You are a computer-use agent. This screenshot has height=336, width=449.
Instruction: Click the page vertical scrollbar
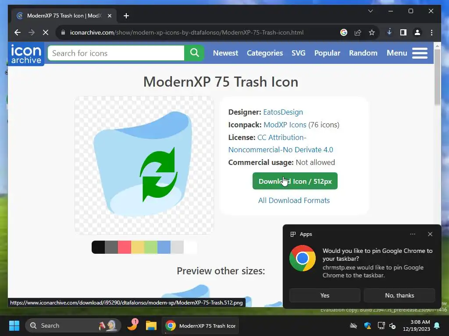click(437, 77)
